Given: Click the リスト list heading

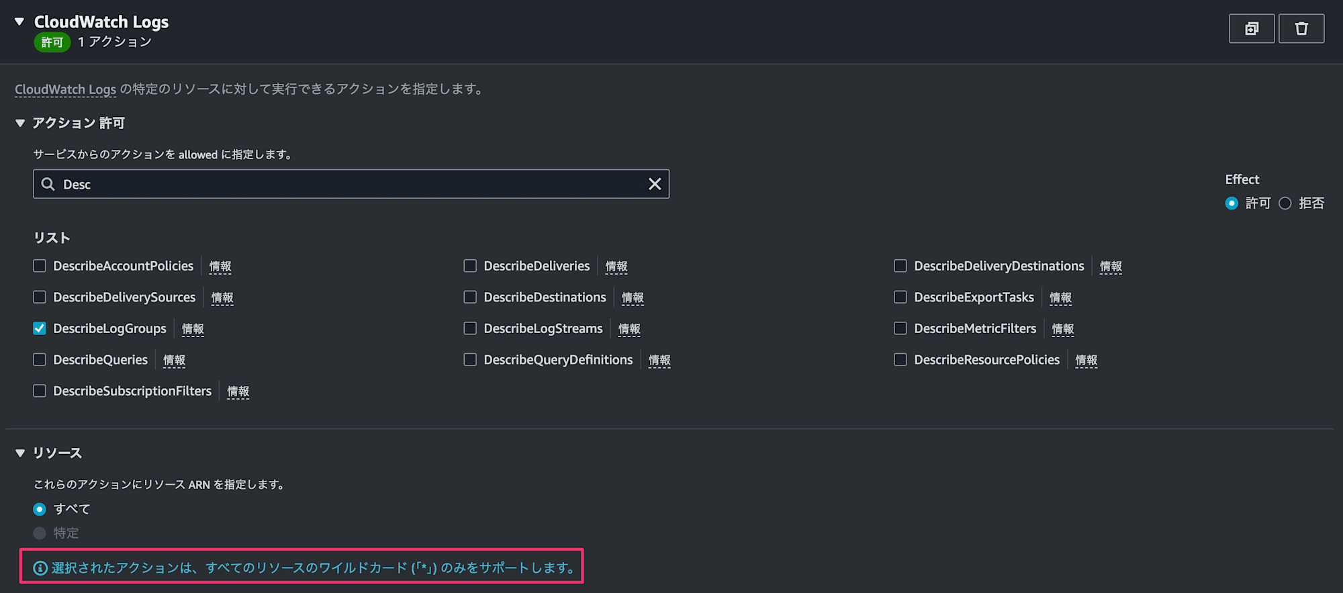Looking at the screenshot, I should coord(52,238).
